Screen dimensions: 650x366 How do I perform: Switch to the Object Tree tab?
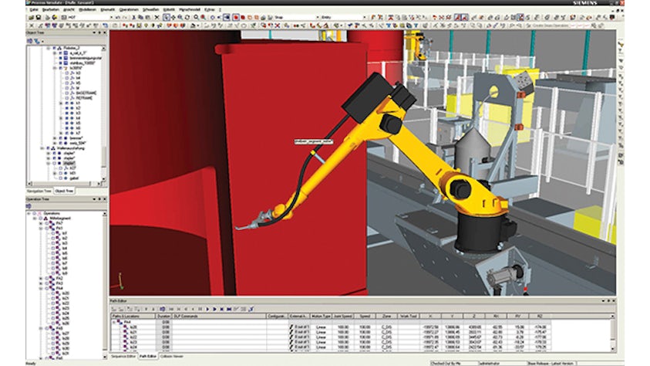tap(65, 191)
